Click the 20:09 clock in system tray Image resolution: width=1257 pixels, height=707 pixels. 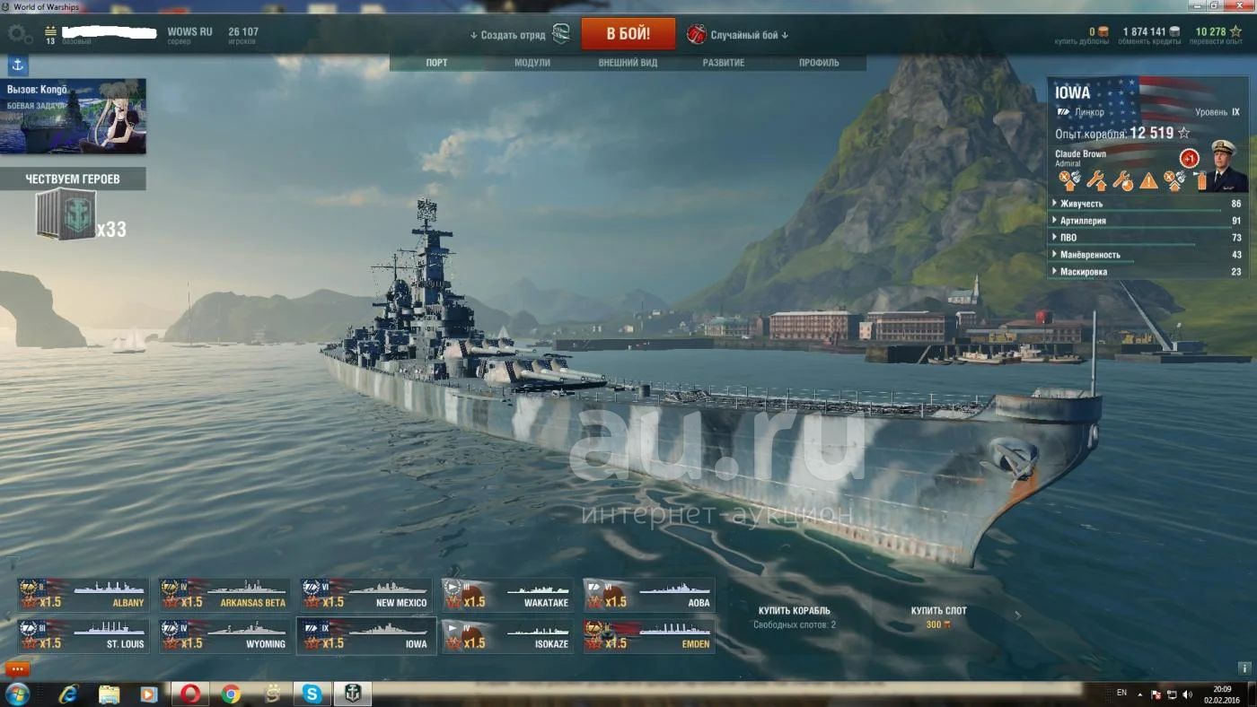[1222, 689]
